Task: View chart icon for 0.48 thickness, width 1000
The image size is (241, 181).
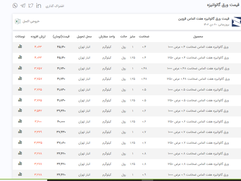Action: [20, 68]
